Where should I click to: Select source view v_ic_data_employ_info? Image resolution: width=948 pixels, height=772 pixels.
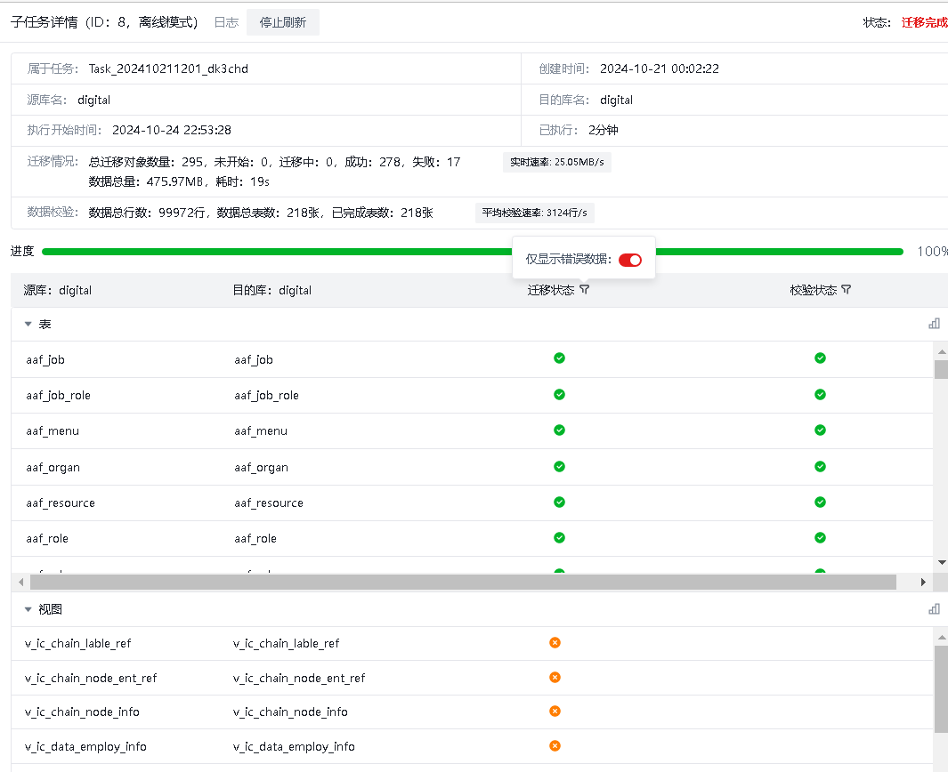click(x=85, y=747)
